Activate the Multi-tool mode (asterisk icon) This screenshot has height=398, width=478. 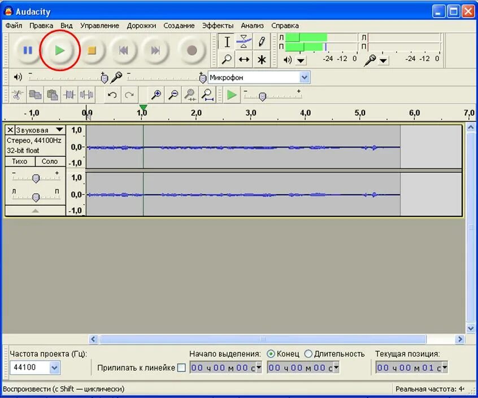[260, 59]
